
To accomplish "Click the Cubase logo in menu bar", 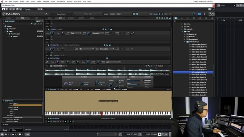I will pos(2,2).
